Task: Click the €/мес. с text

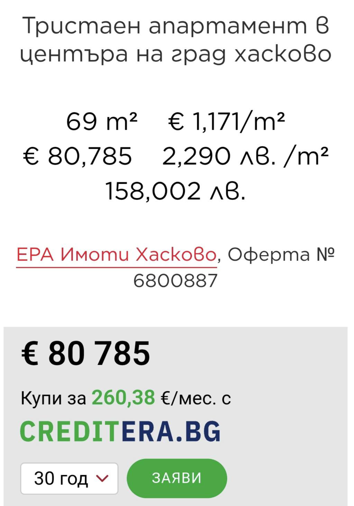Action: tap(196, 398)
